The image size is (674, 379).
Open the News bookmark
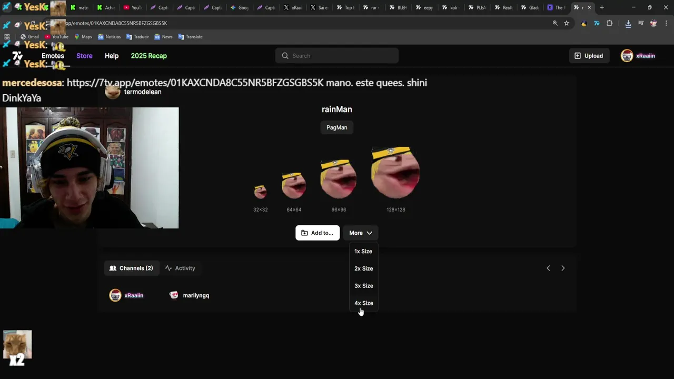pyautogui.click(x=163, y=37)
